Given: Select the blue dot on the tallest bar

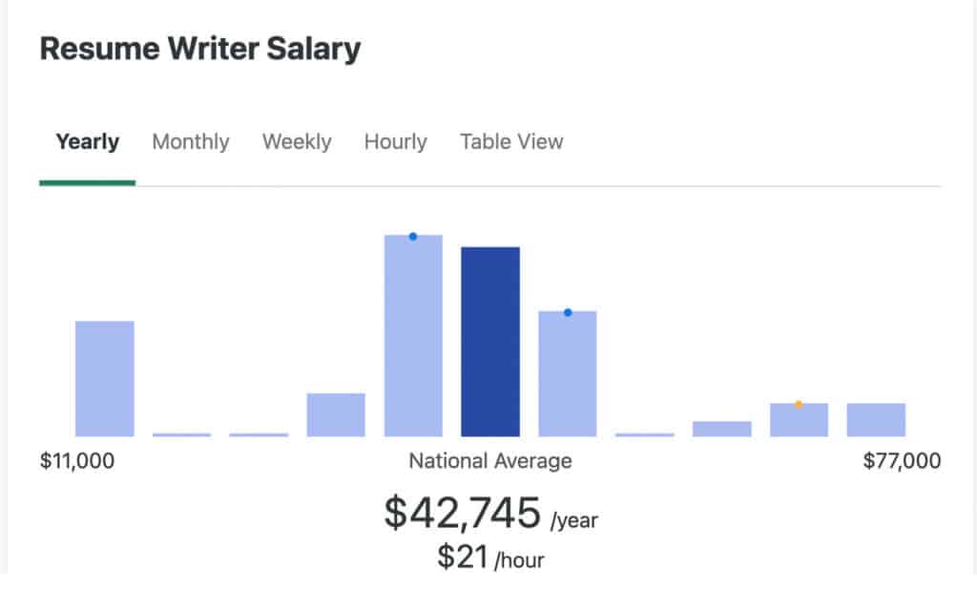Looking at the screenshot, I should pyautogui.click(x=410, y=234).
